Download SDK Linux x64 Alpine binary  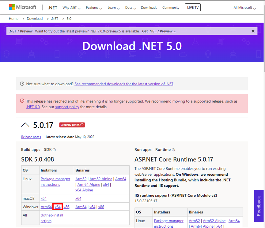tap(84, 190)
